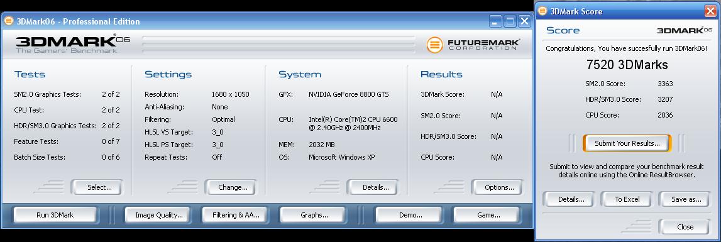
Task: Click the Settings section heading
Action: (x=168, y=75)
